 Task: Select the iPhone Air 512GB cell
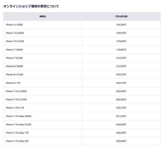(43, 75)
